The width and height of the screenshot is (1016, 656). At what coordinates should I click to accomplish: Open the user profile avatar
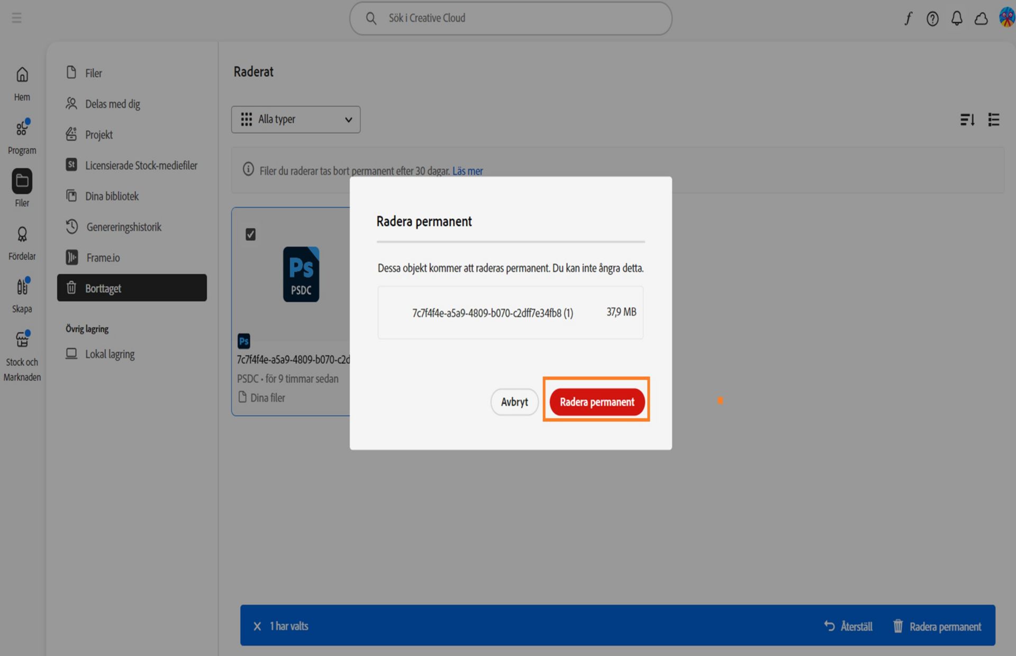coord(1006,17)
